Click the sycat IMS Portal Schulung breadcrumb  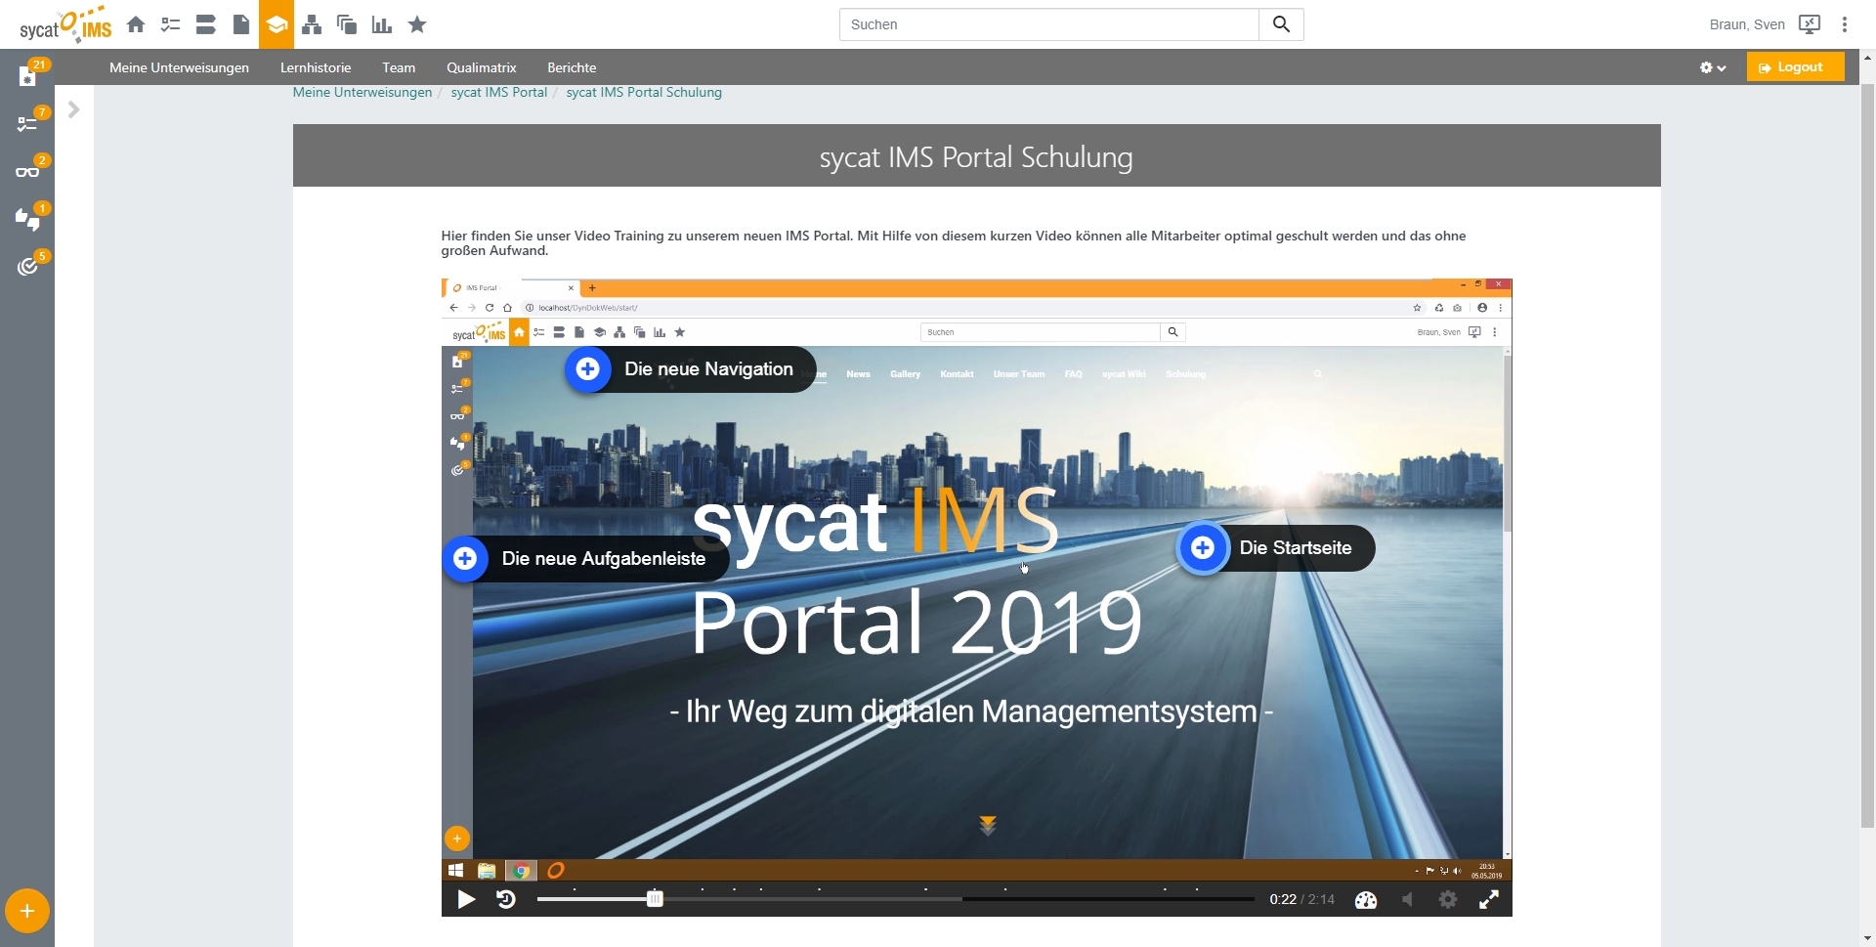(644, 92)
